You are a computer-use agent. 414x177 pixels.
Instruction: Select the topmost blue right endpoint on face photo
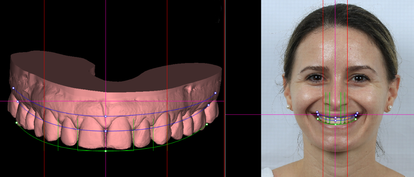[x=357, y=113]
